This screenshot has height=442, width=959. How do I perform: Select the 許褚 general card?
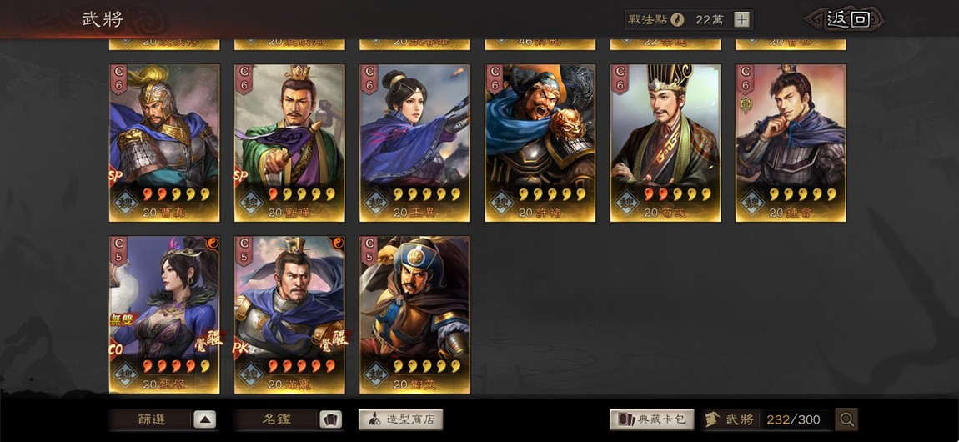(540, 143)
